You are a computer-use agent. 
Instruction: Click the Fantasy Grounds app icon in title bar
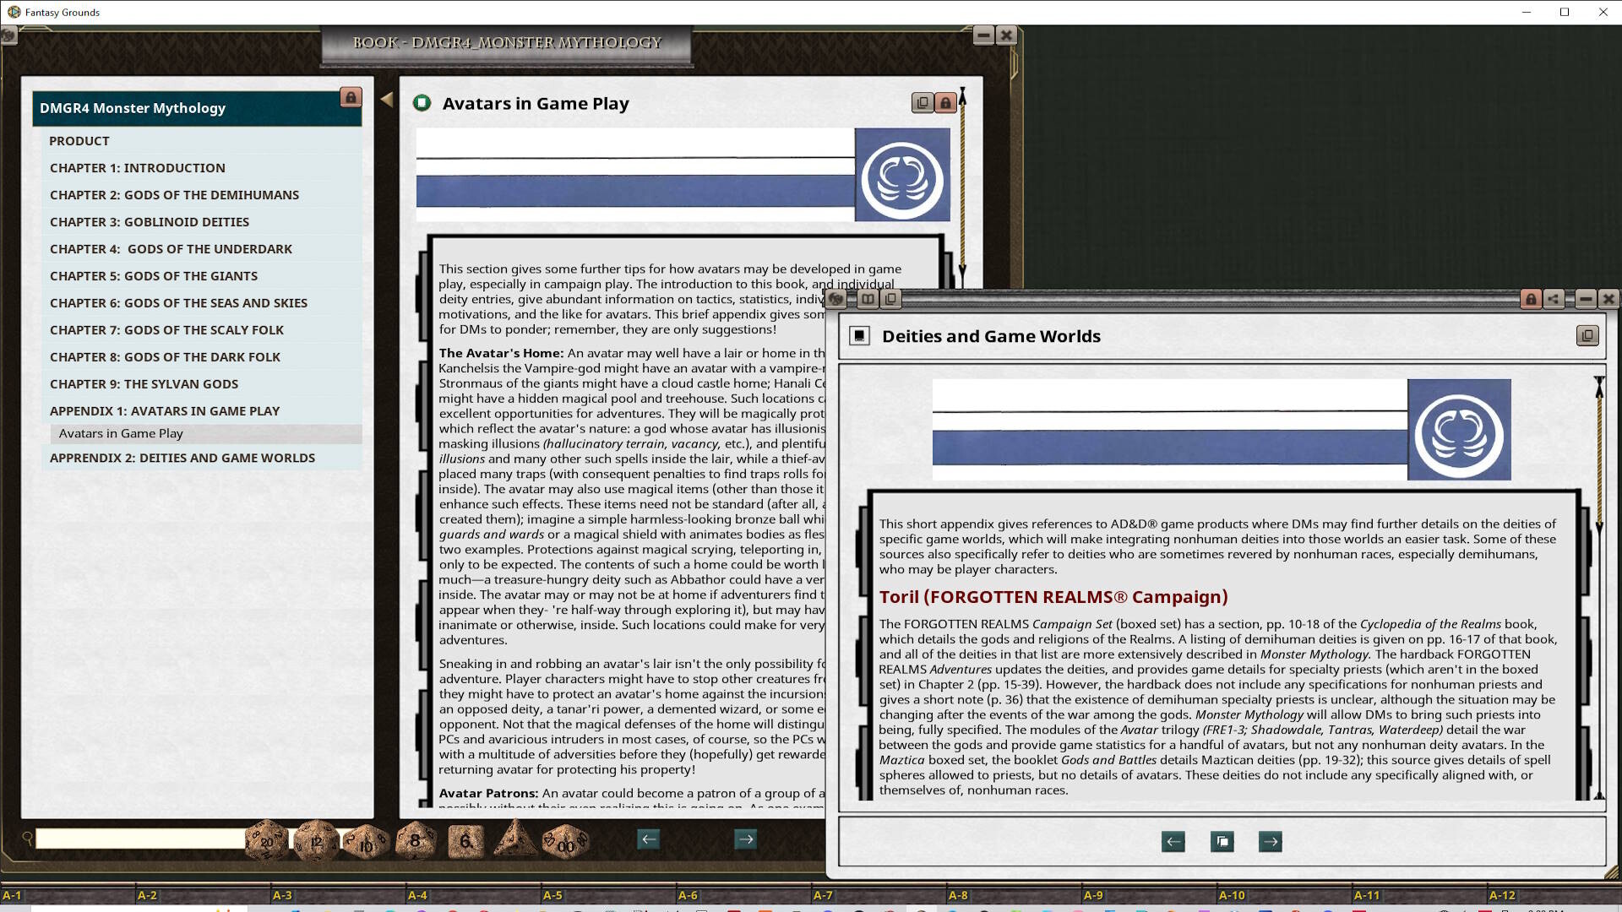point(14,12)
